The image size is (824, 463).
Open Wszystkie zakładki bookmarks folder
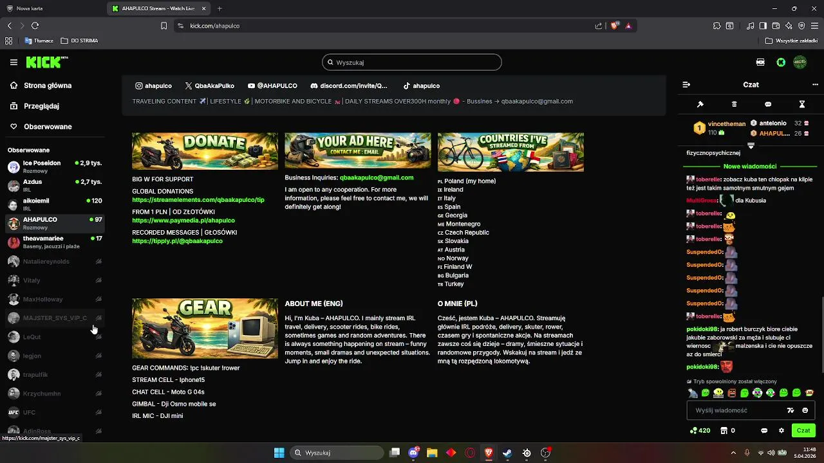click(791, 41)
